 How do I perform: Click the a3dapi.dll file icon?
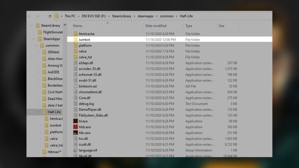(76, 63)
